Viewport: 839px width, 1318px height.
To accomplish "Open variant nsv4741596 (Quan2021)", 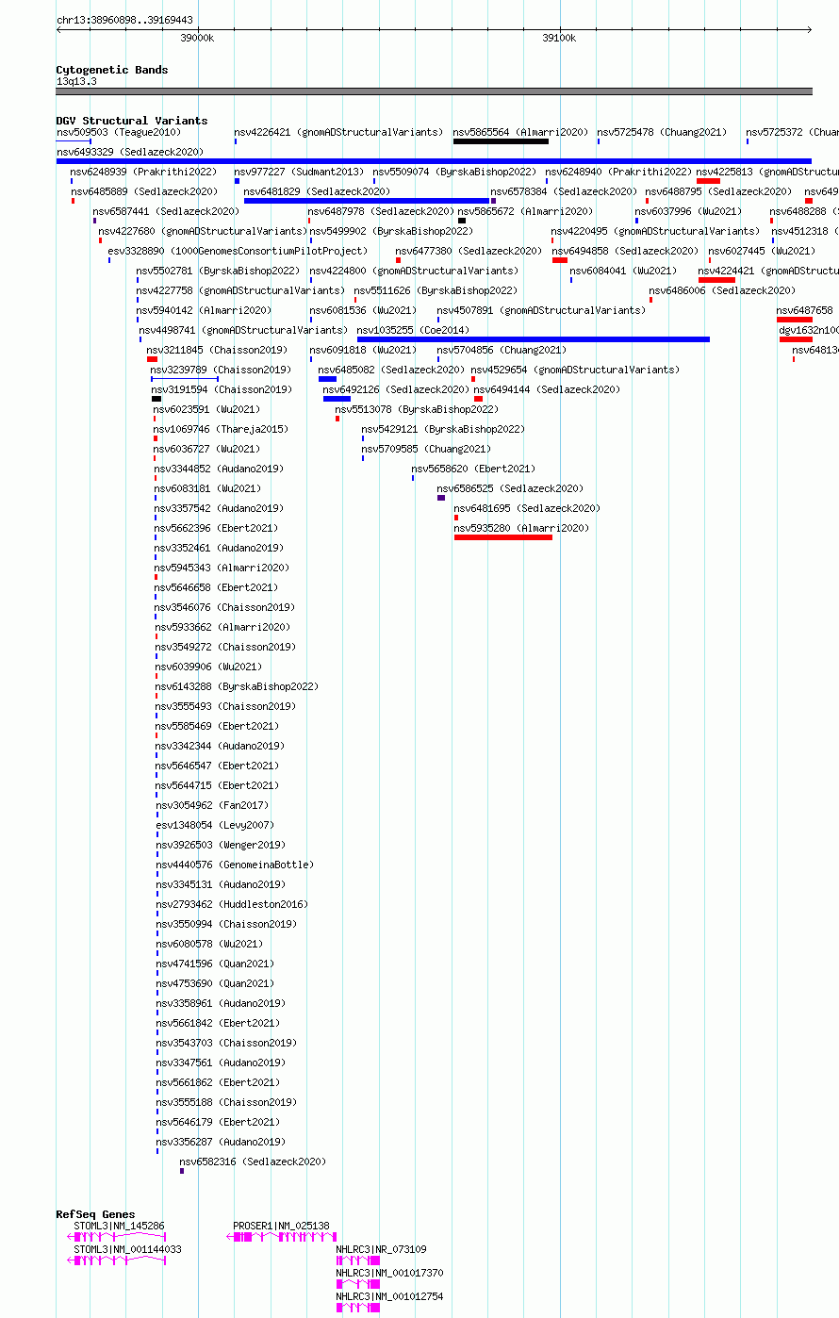I will (216, 964).
